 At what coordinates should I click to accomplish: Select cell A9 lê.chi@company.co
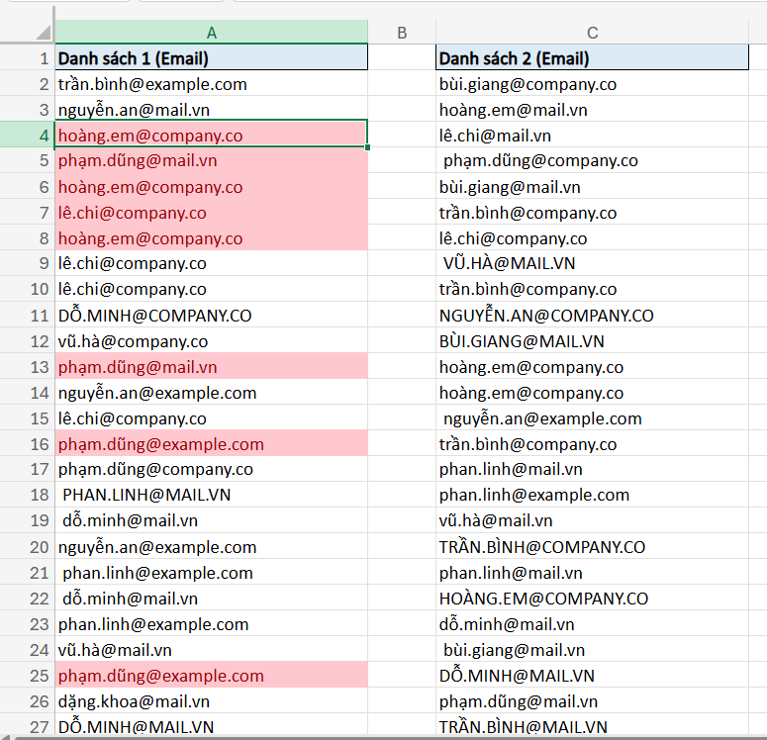coord(212,263)
